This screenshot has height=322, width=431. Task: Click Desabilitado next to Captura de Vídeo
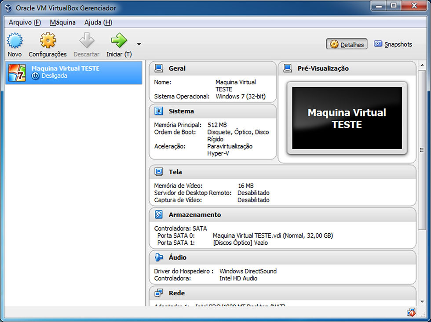pos(253,200)
